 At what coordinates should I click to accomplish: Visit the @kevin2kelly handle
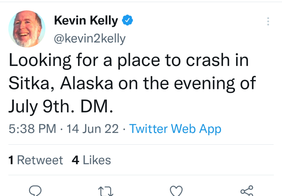coord(90,39)
